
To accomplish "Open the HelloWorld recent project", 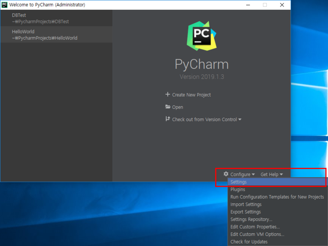I will (56, 34).
